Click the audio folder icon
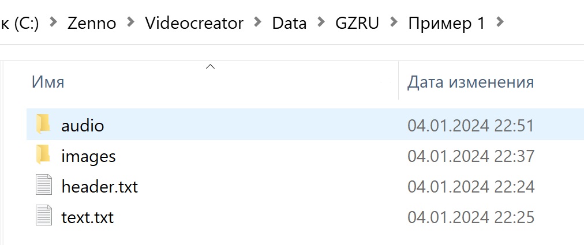This screenshot has width=584, height=245. pyautogui.click(x=43, y=125)
